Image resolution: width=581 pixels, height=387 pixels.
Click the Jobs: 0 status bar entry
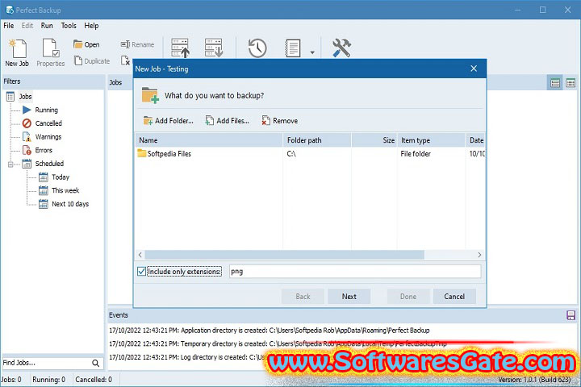tap(11, 380)
